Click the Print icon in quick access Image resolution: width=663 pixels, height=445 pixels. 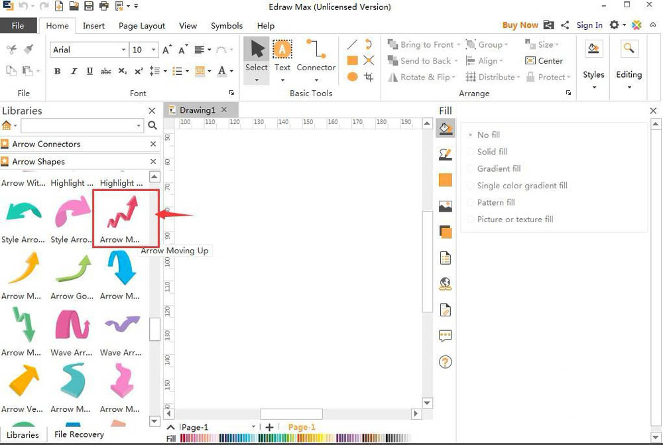[103, 6]
